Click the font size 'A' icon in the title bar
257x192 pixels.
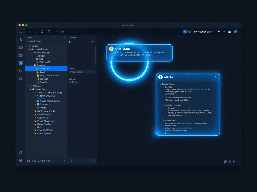[x=219, y=32]
